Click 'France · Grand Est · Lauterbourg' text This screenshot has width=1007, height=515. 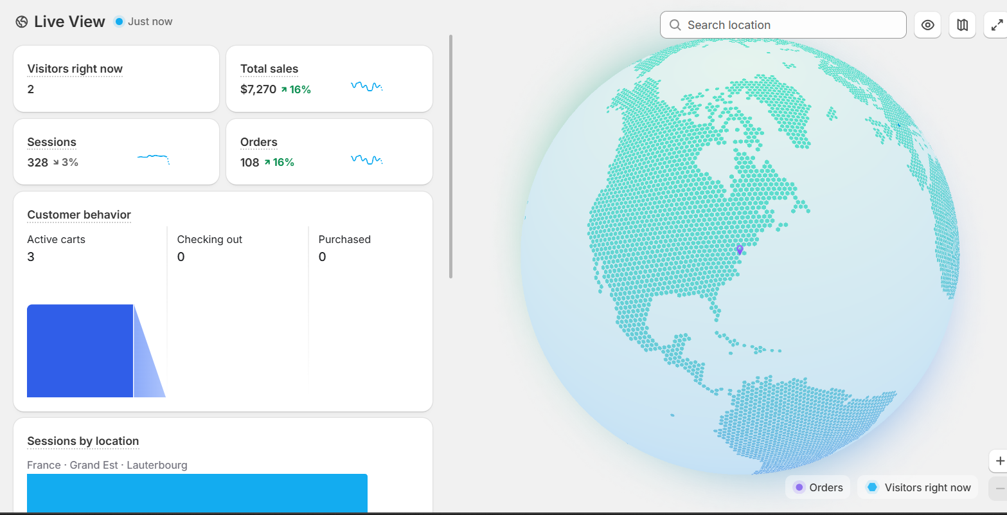click(107, 465)
